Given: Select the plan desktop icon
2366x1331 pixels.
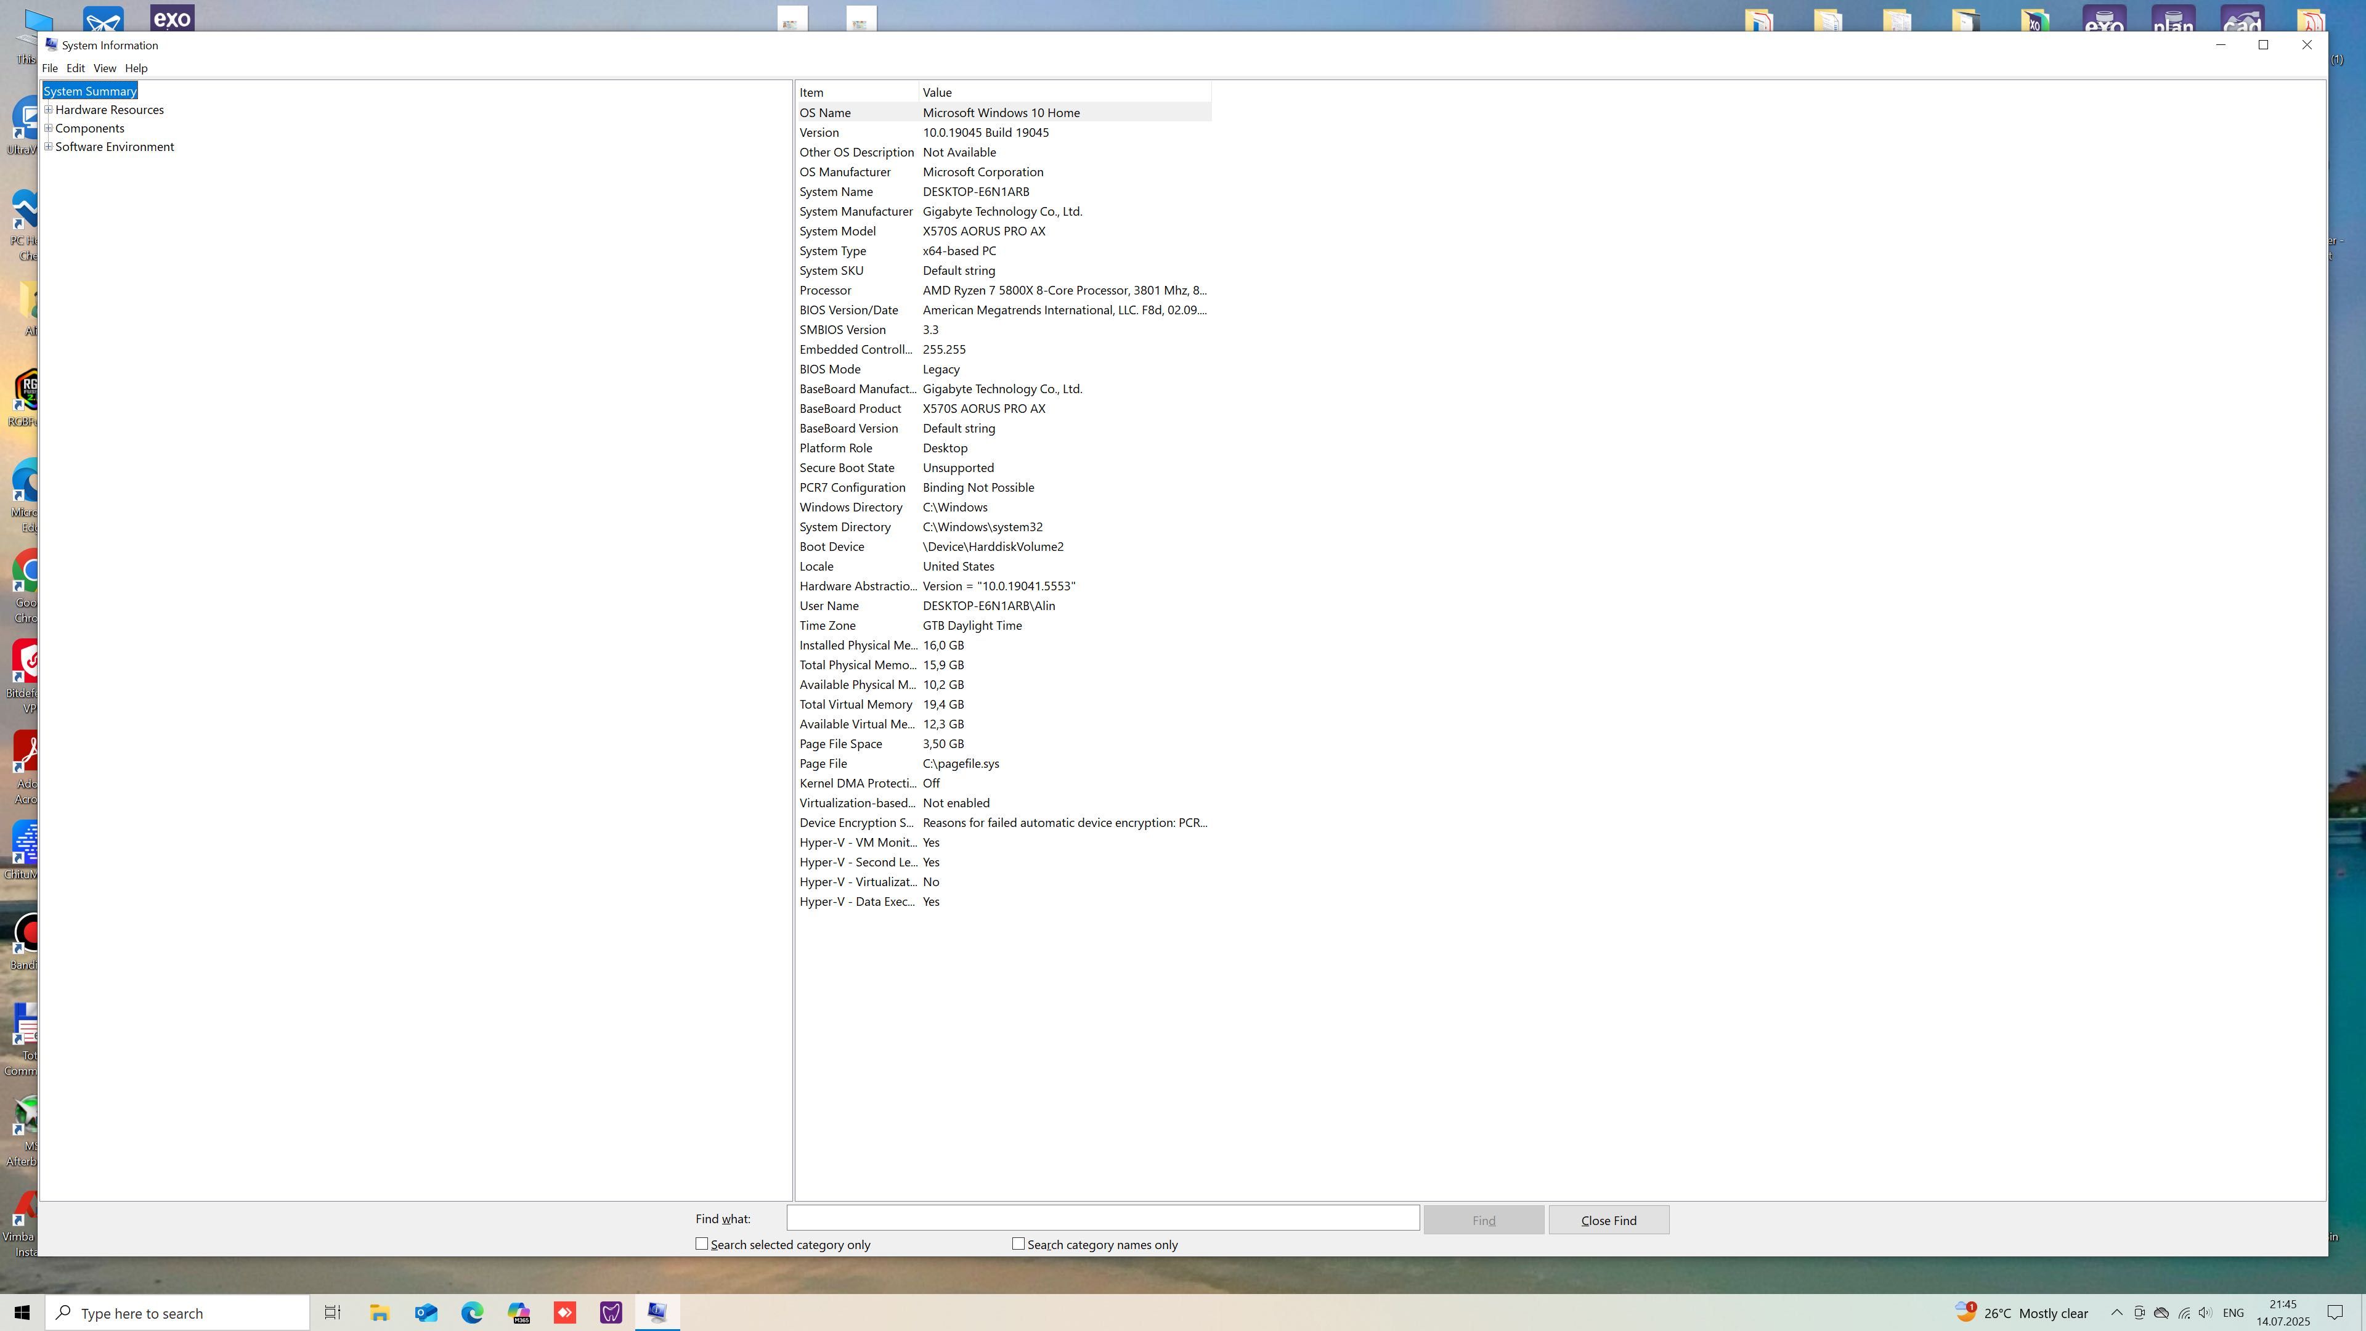Looking at the screenshot, I should click(2173, 18).
